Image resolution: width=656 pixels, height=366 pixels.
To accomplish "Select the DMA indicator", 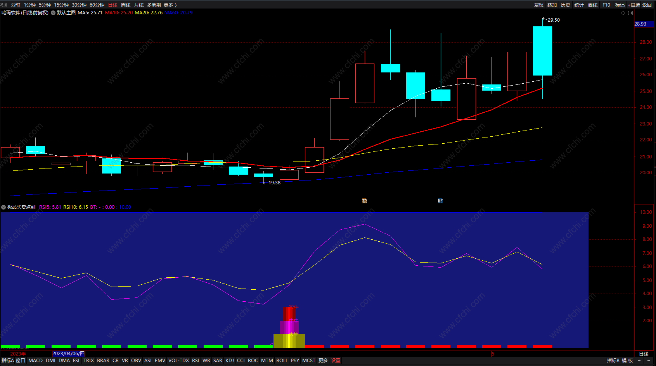I will click(x=64, y=361).
